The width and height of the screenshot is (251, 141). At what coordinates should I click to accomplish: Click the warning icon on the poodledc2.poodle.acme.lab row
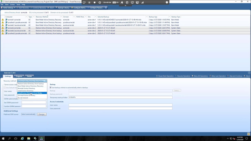point(3,33)
